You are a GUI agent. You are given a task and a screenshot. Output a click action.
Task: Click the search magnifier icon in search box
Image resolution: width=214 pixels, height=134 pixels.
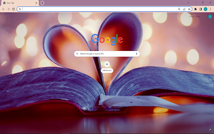pyautogui.click(x=77, y=54)
